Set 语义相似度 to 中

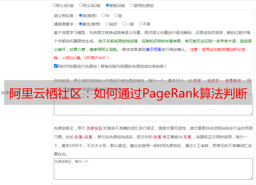coord(103,15)
